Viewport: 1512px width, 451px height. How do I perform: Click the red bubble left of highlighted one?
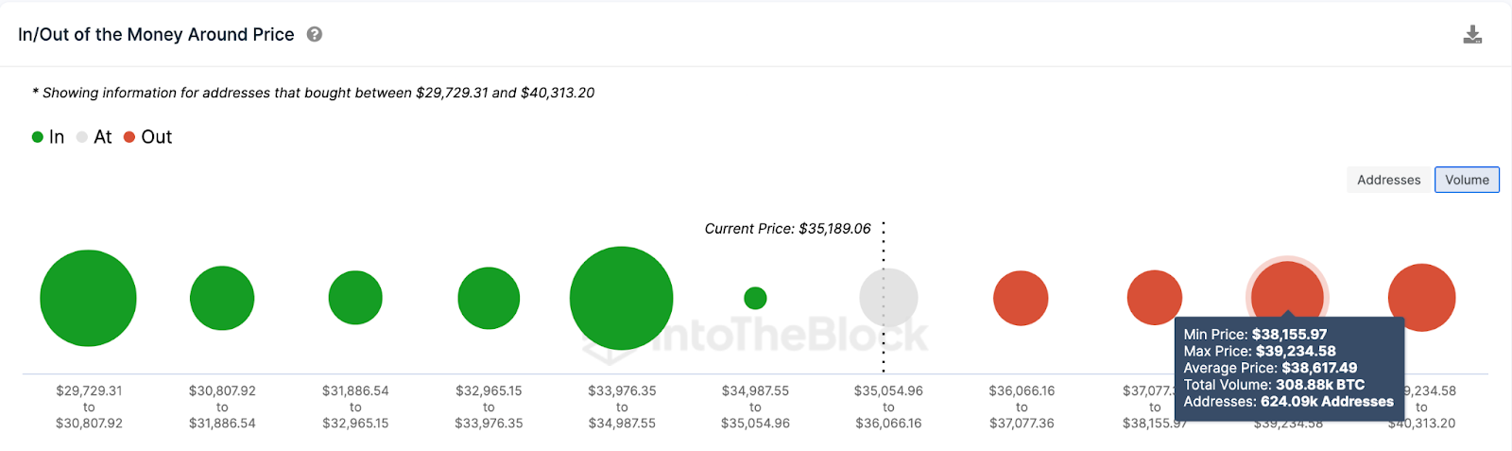[1154, 296]
